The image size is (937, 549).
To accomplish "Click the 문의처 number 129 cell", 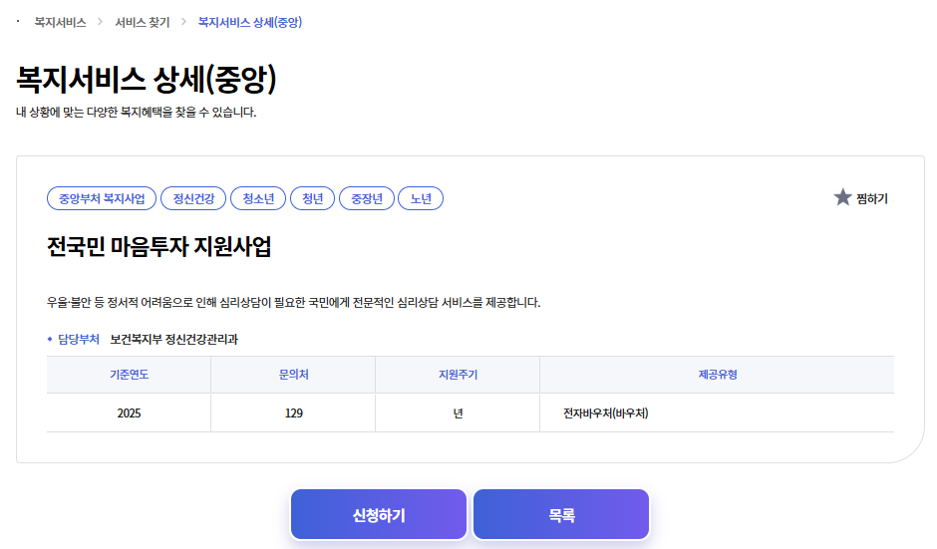I will click(x=293, y=412).
